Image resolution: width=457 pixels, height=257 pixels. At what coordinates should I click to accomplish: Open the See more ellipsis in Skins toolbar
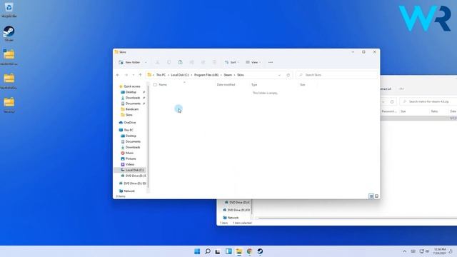[x=271, y=62]
